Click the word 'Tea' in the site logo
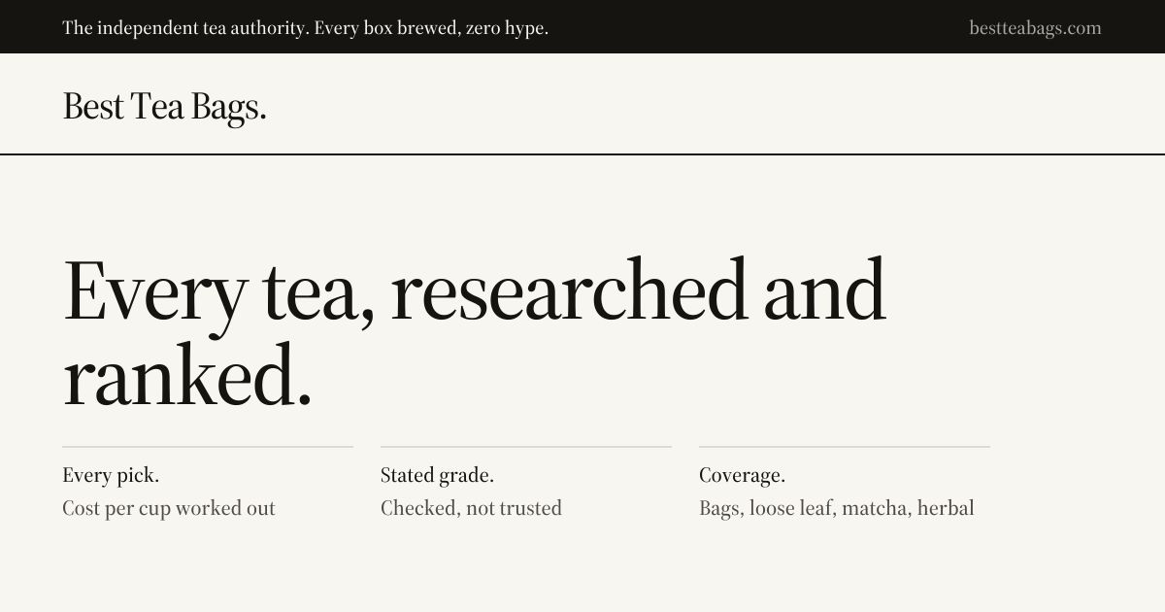This screenshot has height=612, width=1165. coord(157,107)
